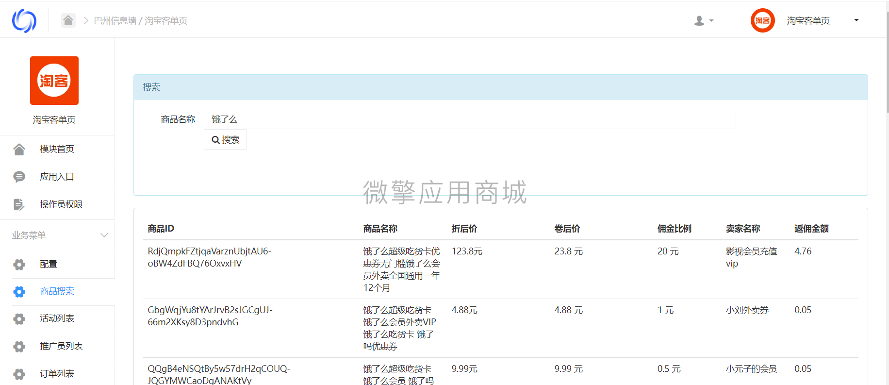
Task: Open 模块首页 in the sidebar
Action: (x=57, y=149)
